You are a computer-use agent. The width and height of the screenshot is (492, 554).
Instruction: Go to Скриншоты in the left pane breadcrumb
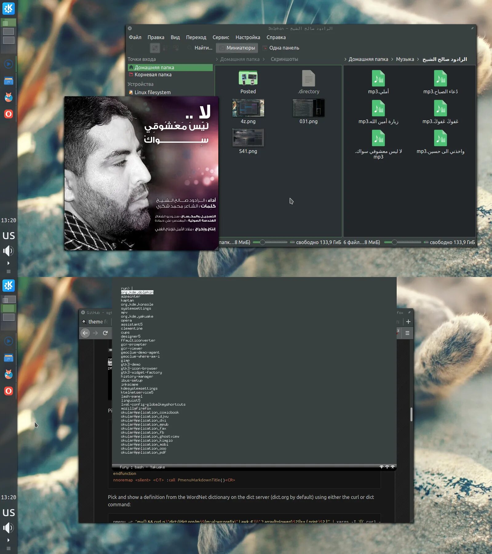click(284, 59)
